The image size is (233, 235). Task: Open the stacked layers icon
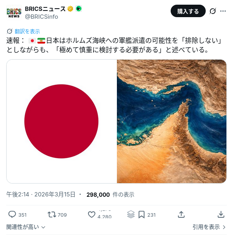(131, 214)
